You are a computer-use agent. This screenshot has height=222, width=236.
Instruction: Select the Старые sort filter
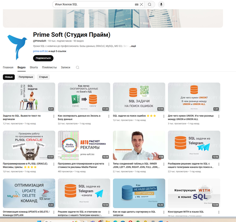coord(43,77)
